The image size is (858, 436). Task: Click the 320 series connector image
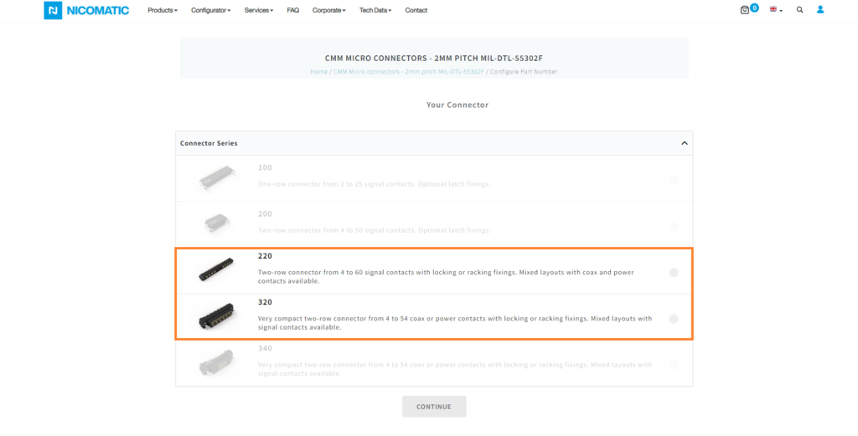tap(217, 315)
